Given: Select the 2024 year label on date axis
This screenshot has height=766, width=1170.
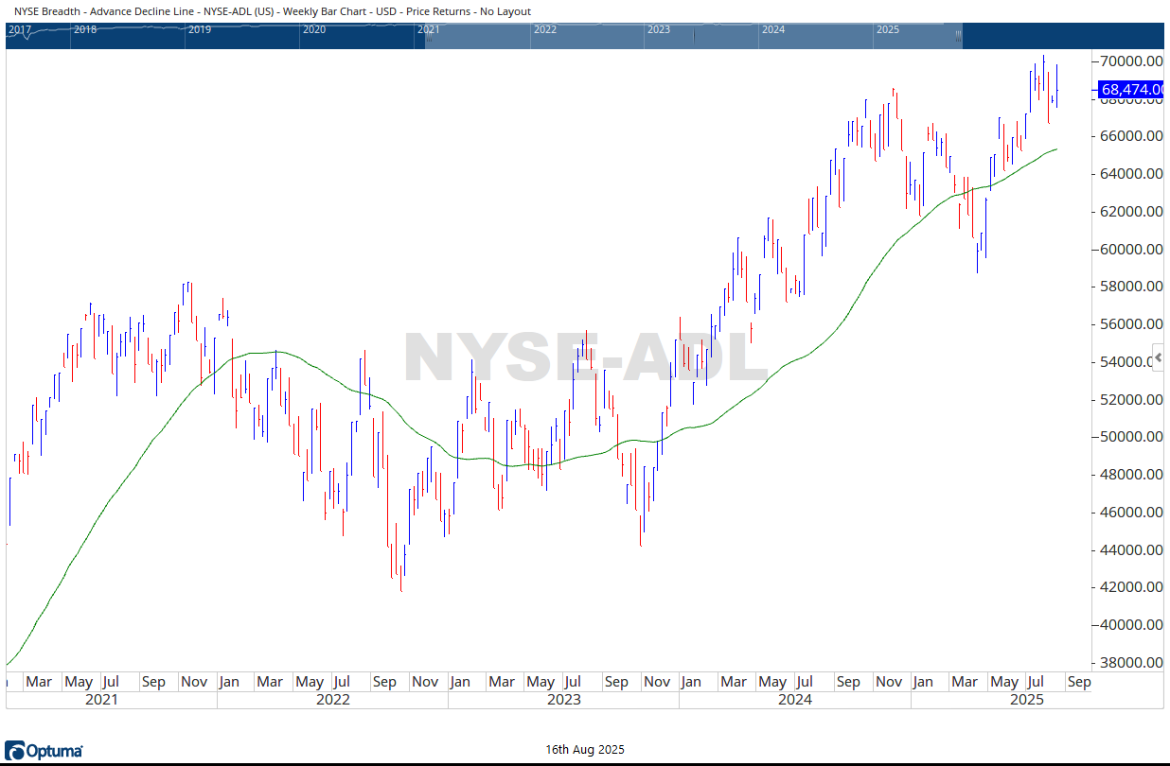Looking at the screenshot, I should click(x=794, y=700).
